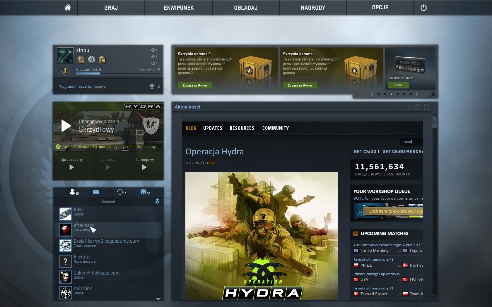Click the operation pass info icon
This screenshot has height=307, width=492.
58,147
